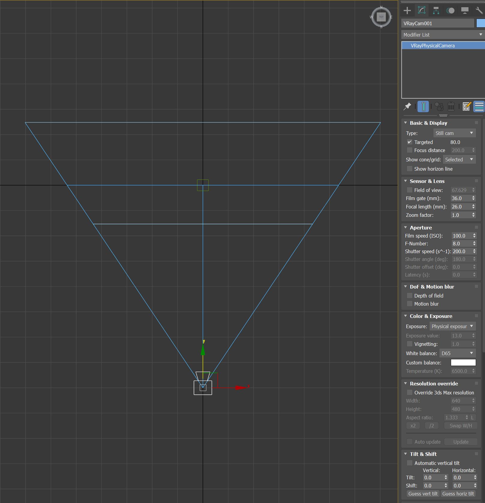Click the Focal length value field
Viewport: 485px width, 503px height.
coord(460,207)
